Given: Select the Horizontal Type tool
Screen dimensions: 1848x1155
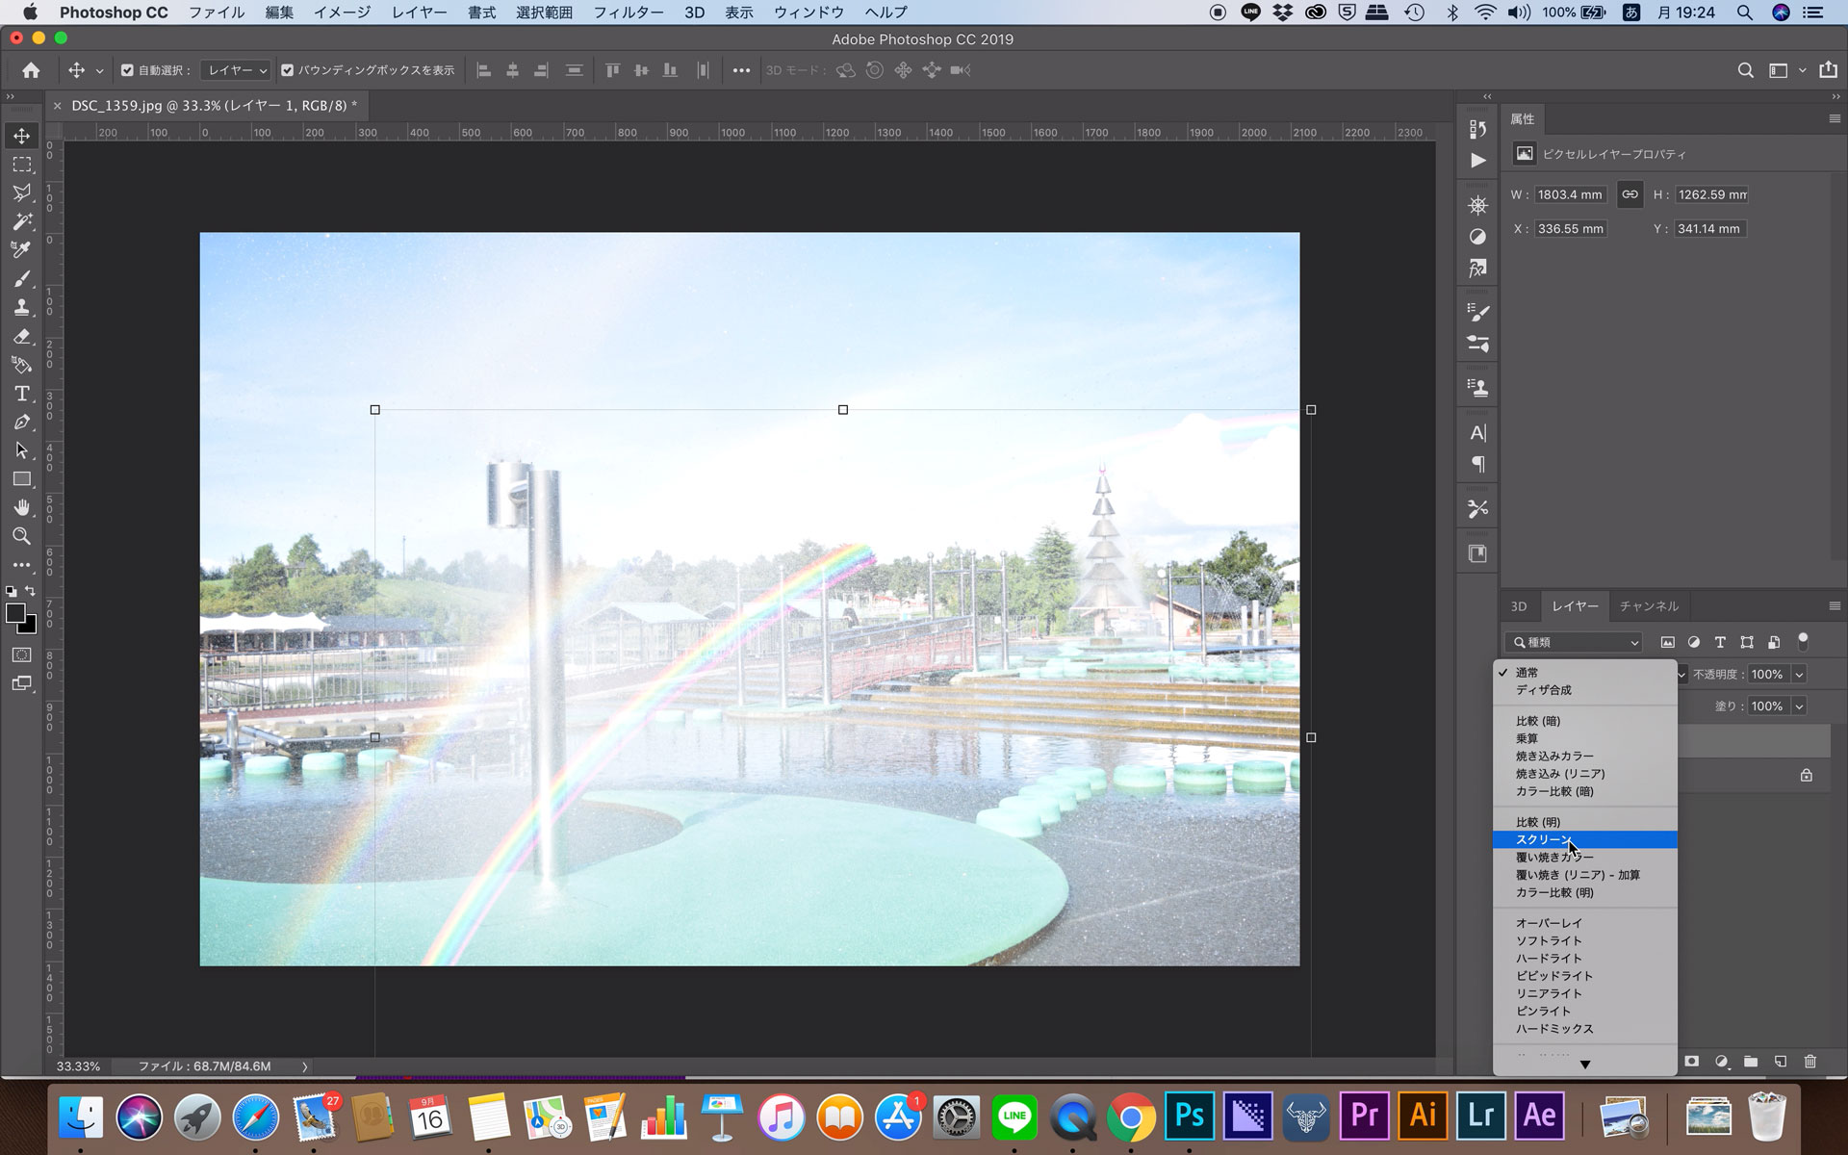Looking at the screenshot, I should tap(22, 394).
